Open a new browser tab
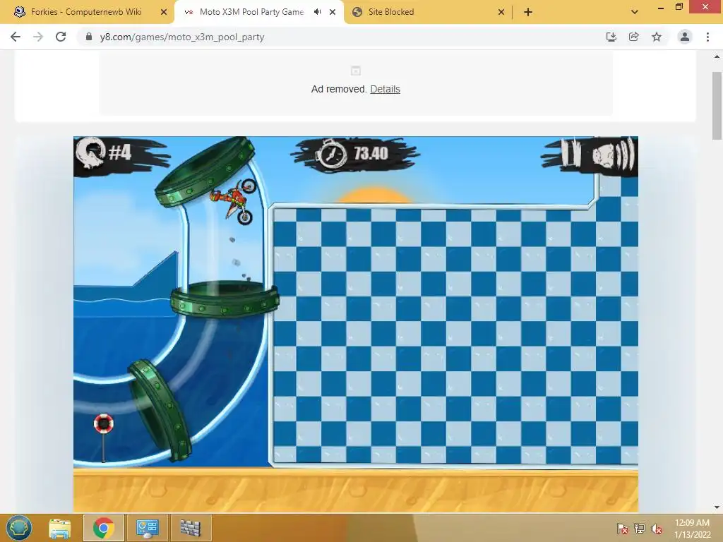Image resolution: width=723 pixels, height=542 pixels. click(528, 12)
